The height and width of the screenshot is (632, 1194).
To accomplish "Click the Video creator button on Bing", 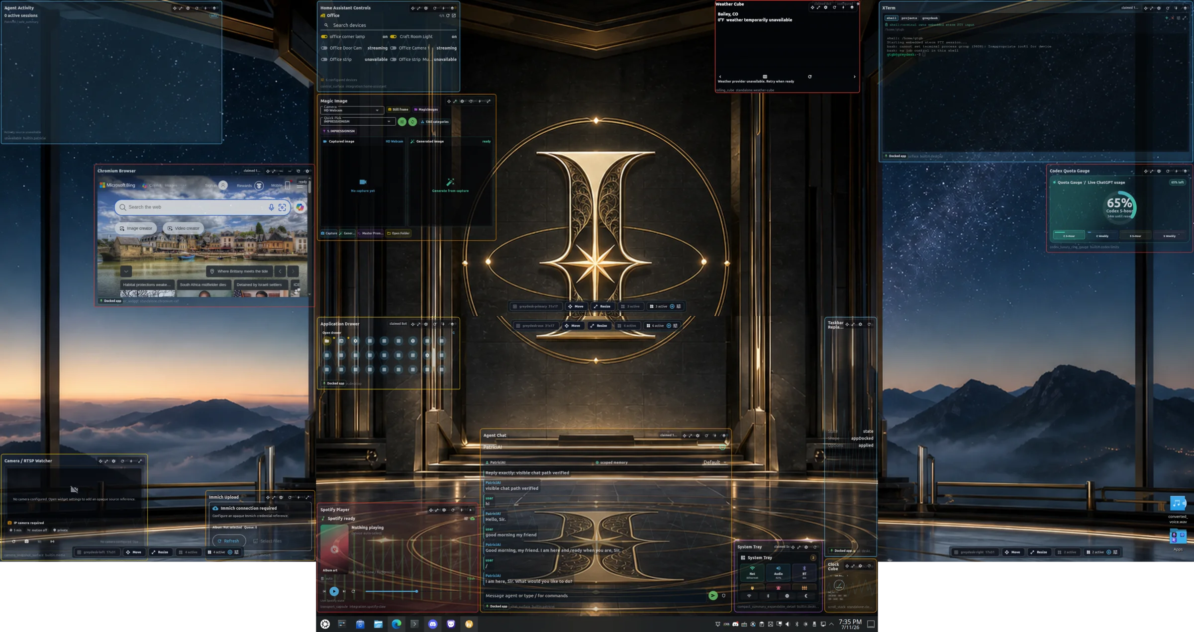I will [x=184, y=229].
